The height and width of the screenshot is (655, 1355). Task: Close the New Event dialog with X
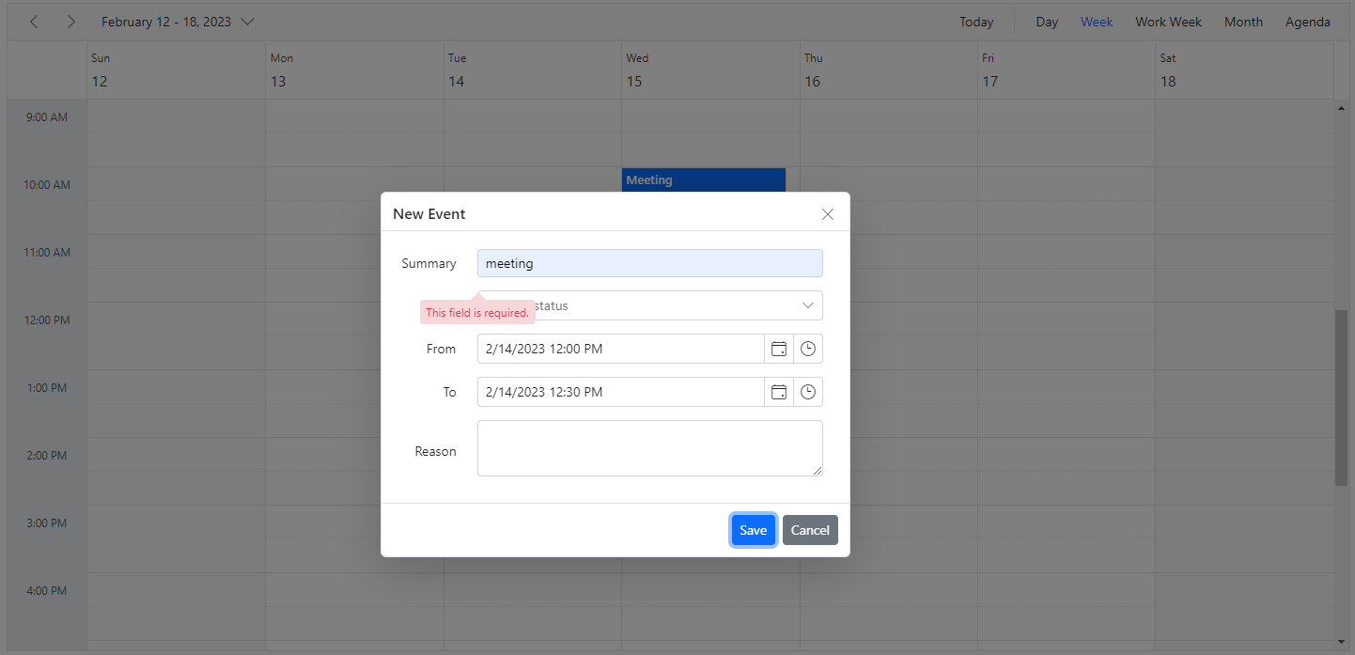pyautogui.click(x=828, y=214)
